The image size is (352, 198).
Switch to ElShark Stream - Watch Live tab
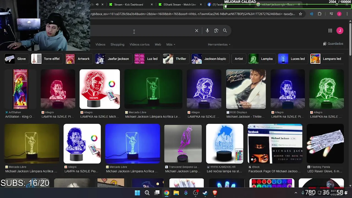[x=180, y=4]
